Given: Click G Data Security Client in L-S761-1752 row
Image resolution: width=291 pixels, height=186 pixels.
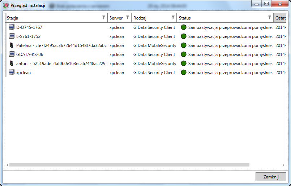Looking at the screenshot, I should click(154, 36).
